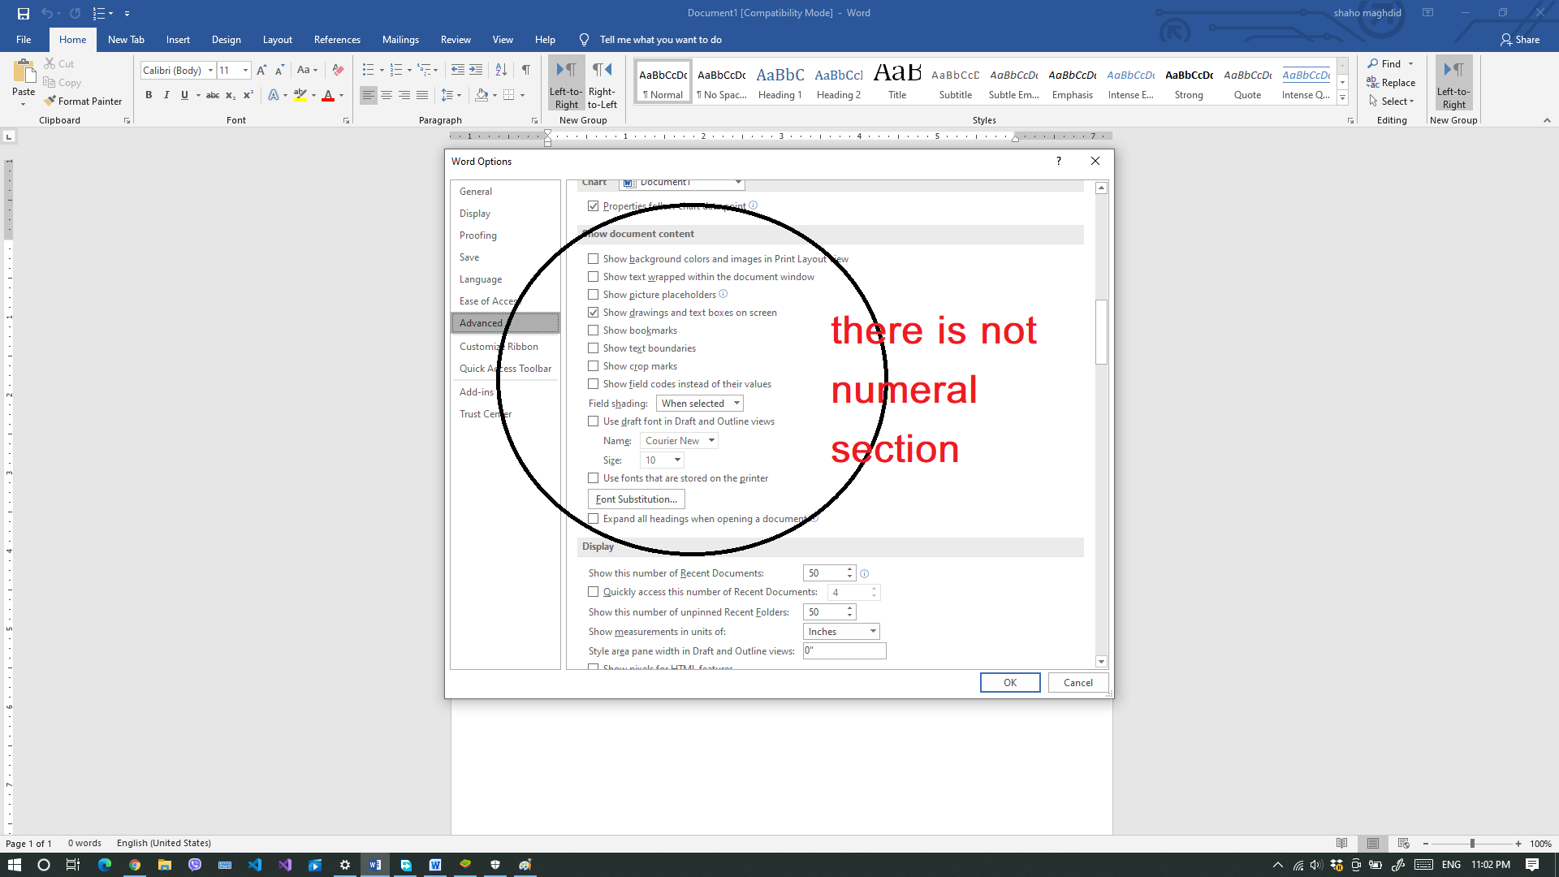
Task: Toggle Italic formatting in ribbon
Action: pos(166,95)
